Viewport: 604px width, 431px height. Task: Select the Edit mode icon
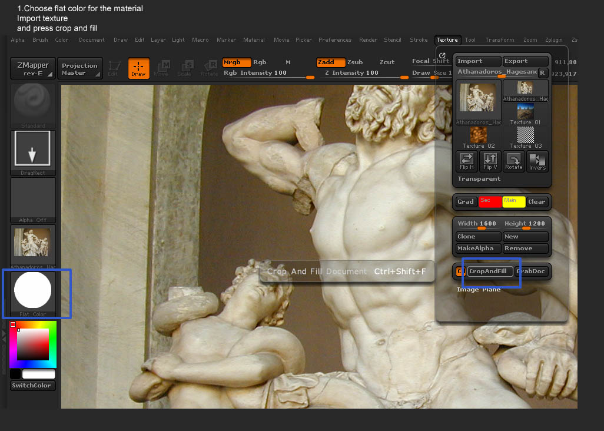pos(114,68)
